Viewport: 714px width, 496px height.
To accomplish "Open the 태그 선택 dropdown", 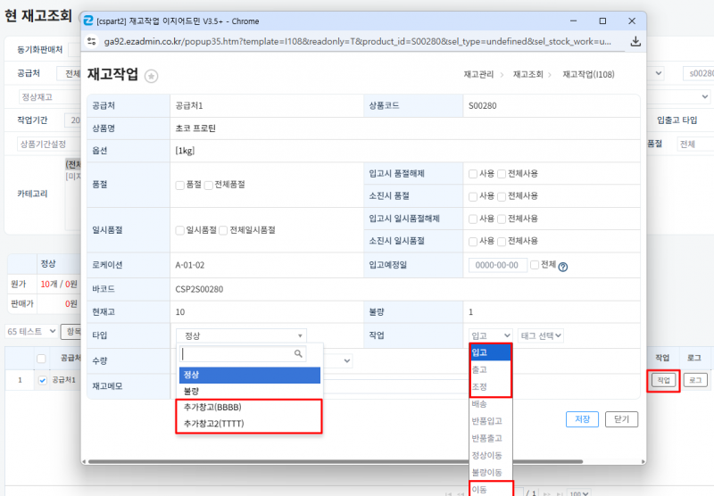I will pos(541,335).
